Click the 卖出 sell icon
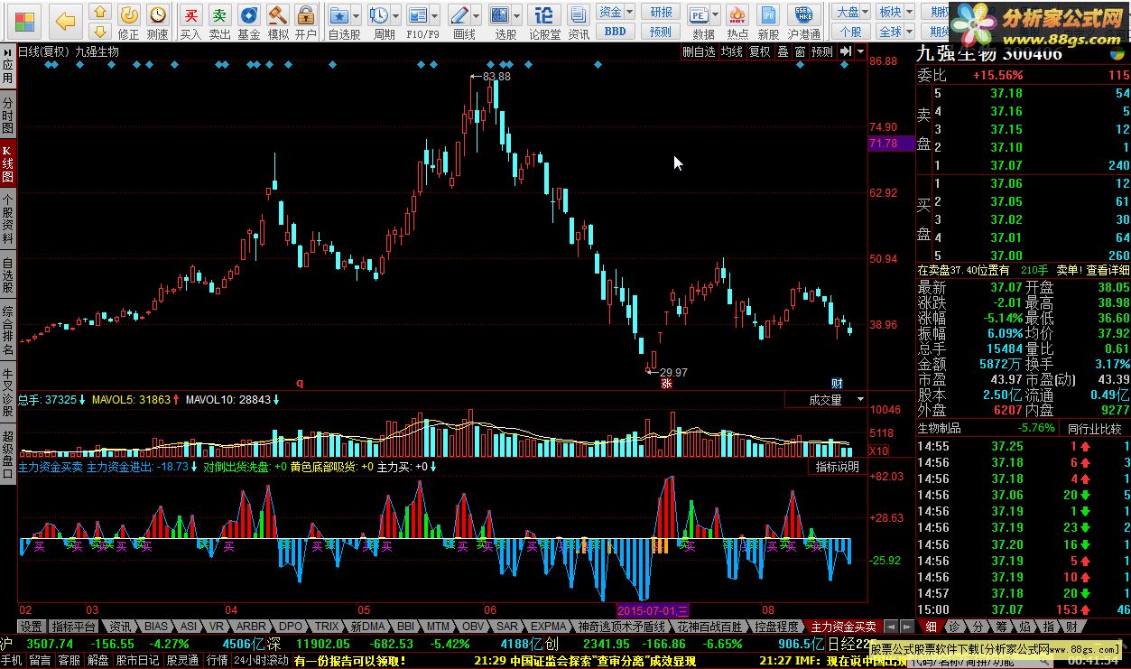This screenshot has width=1131, height=669. pos(219,22)
